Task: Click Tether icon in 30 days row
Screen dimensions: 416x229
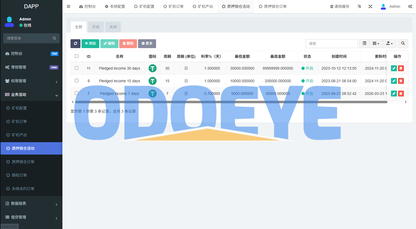Action: click(153, 68)
